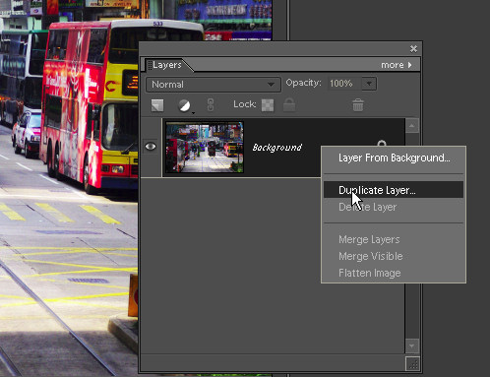The height and width of the screenshot is (377, 490).
Task: Open the adjustment layer half-circle icon
Action: [184, 105]
